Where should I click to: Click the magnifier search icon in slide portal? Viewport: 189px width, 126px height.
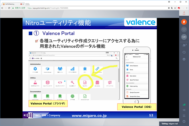click(x=117, y=58)
